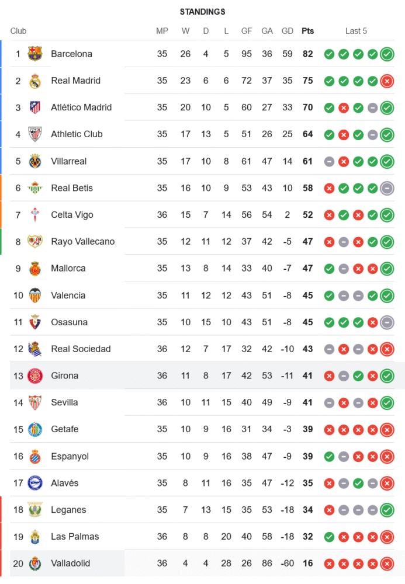Viewport: 405px width, 584px height.
Task: Open the Athletic Club team link
Action: pos(77,134)
